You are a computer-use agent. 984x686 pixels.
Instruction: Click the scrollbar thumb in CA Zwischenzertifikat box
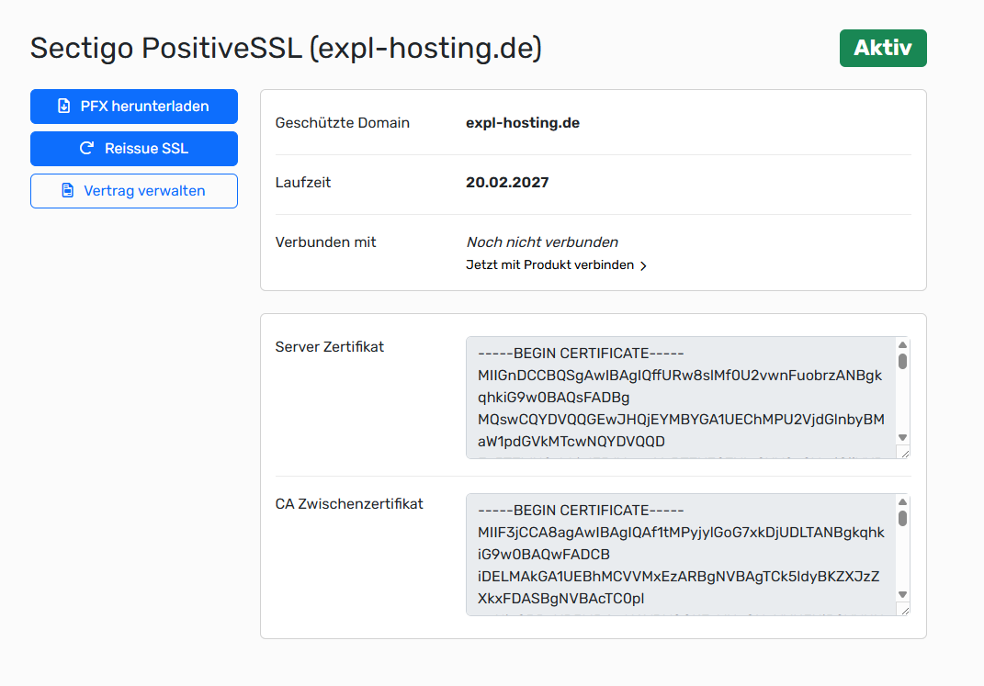[x=902, y=518]
